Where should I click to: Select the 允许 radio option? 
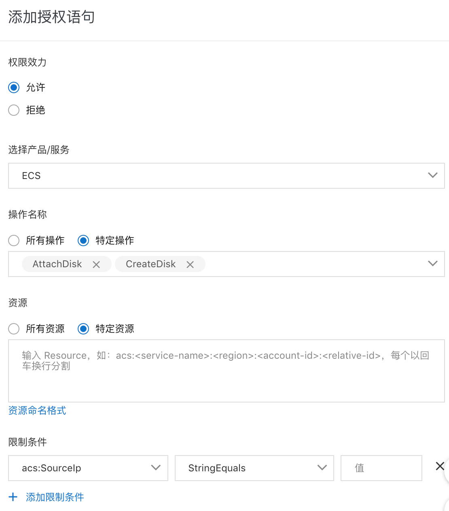coord(14,87)
